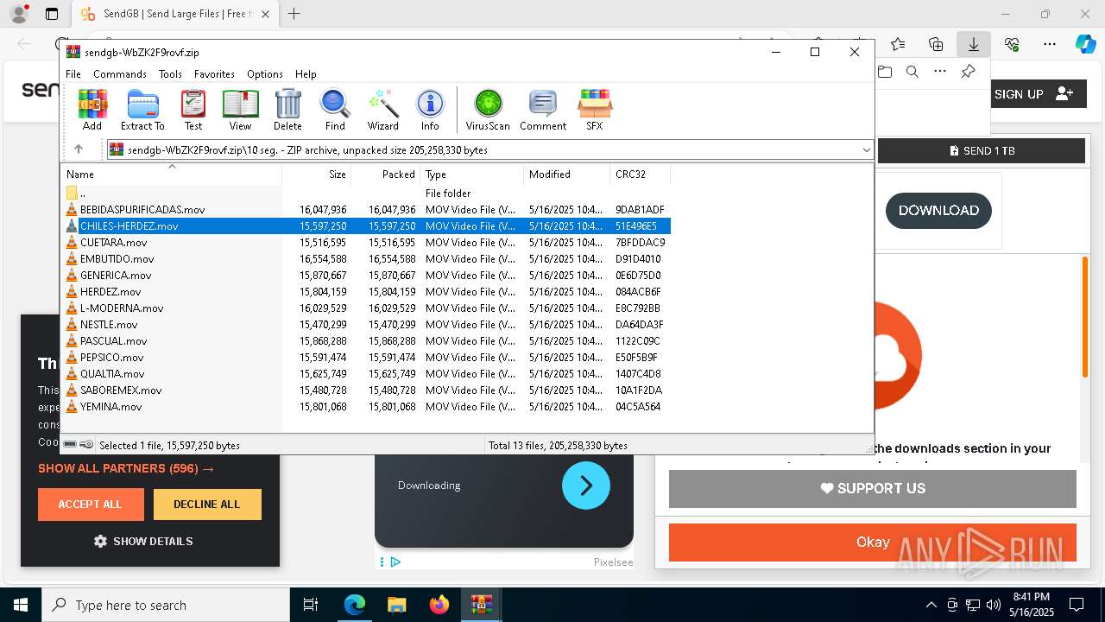The height and width of the screenshot is (622, 1105).
Task: Click the DOWNLOAD button on SendGB page
Action: pyautogui.click(x=938, y=211)
